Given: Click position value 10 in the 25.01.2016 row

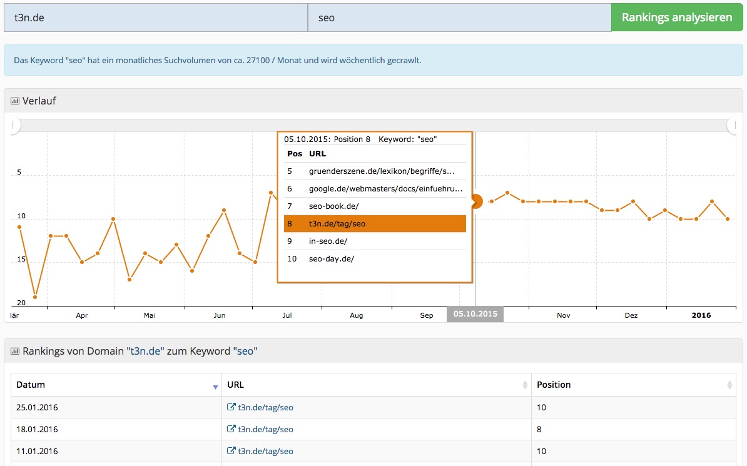Looking at the screenshot, I should coord(541,407).
